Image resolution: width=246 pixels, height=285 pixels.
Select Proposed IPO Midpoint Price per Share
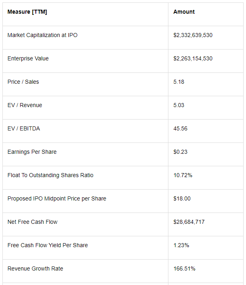[x=57, y=199]
